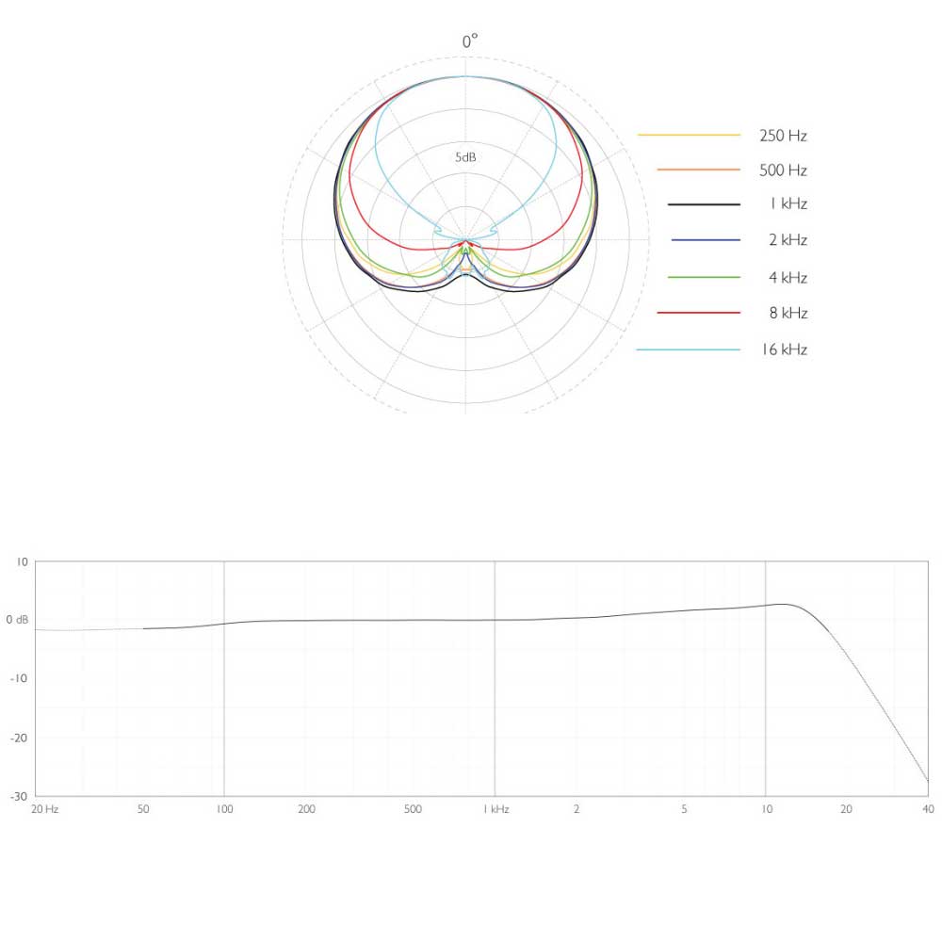Click the 5dB ring label in polar plot
Screen dimensions: 942x942
[x=465, y=157]
